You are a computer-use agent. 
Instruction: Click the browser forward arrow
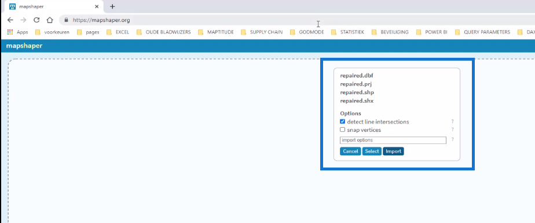pyautogui.click(x=23, y=20)
